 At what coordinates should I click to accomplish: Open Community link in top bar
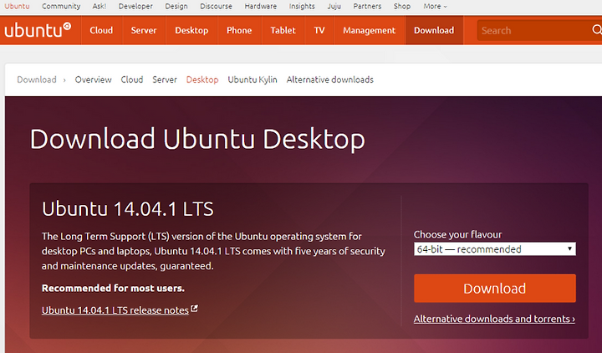[x=61, y=6]
